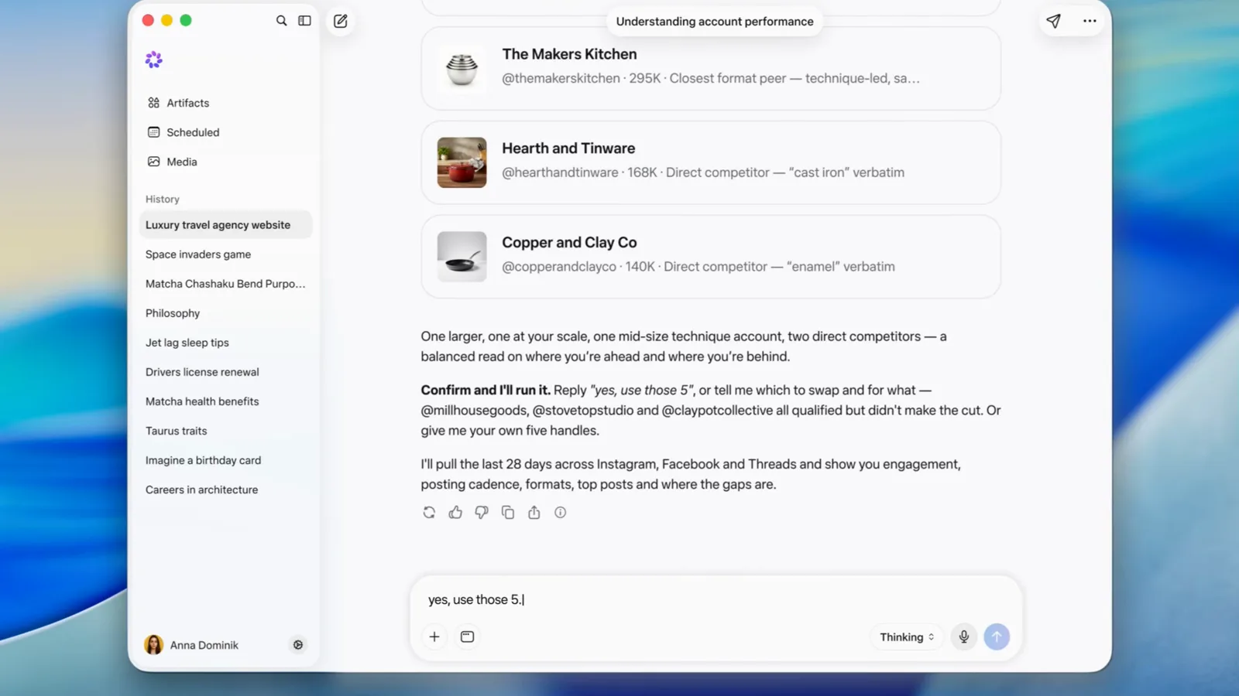Copy the response with copy icon
This screenshot has height=696, width=1239.
click(508, 512)
